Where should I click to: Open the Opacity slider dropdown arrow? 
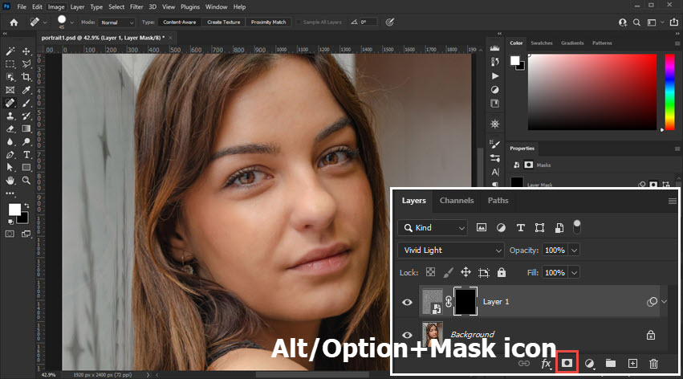coord(574,250)
